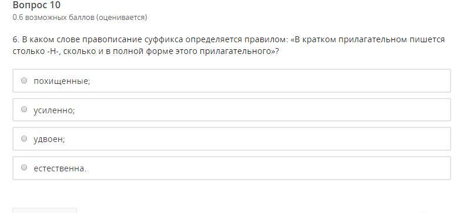Image resolution: width=463 pixels, height=213 pixels.
Task: Click the second question line starting with столько -Н-
Action: (x=146, y=51)
